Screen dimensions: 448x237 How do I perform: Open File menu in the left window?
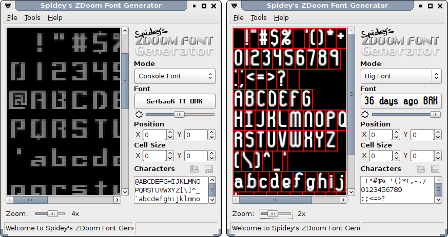click(12, 17)
